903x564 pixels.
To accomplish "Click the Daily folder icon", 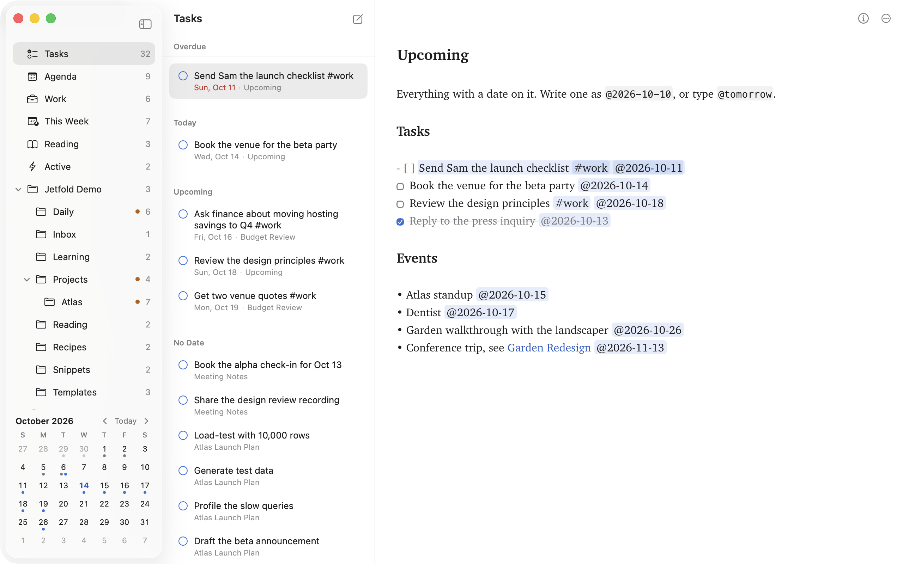I will (41, 211).
